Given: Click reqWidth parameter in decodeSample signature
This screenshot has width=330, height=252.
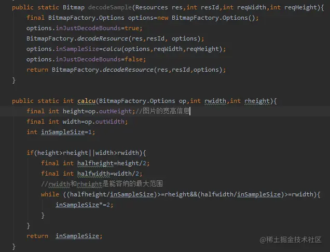Looking at the screenshot, I should (x=252, y=7).
